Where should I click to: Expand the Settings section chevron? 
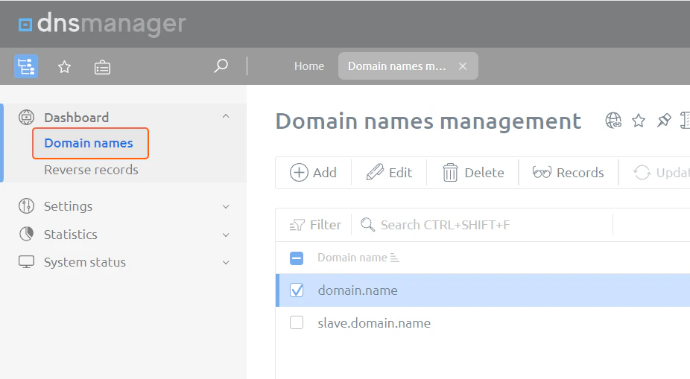(226, 207)
